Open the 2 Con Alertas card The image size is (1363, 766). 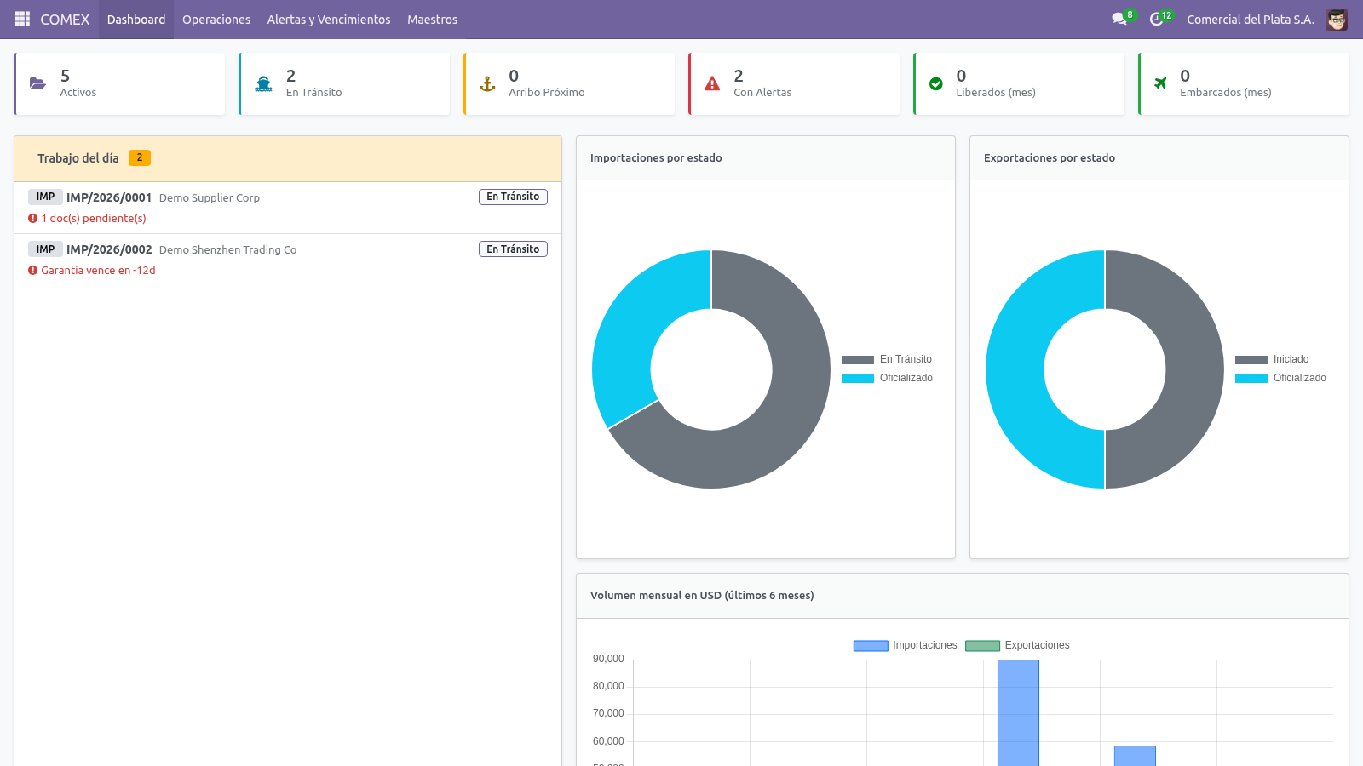coord(794,83)
